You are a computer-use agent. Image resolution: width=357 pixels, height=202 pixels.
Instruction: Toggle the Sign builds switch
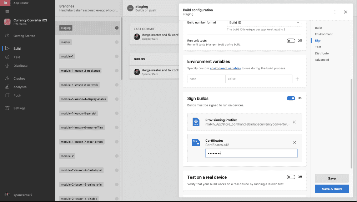pyautogui.click(x=291, y=98)
